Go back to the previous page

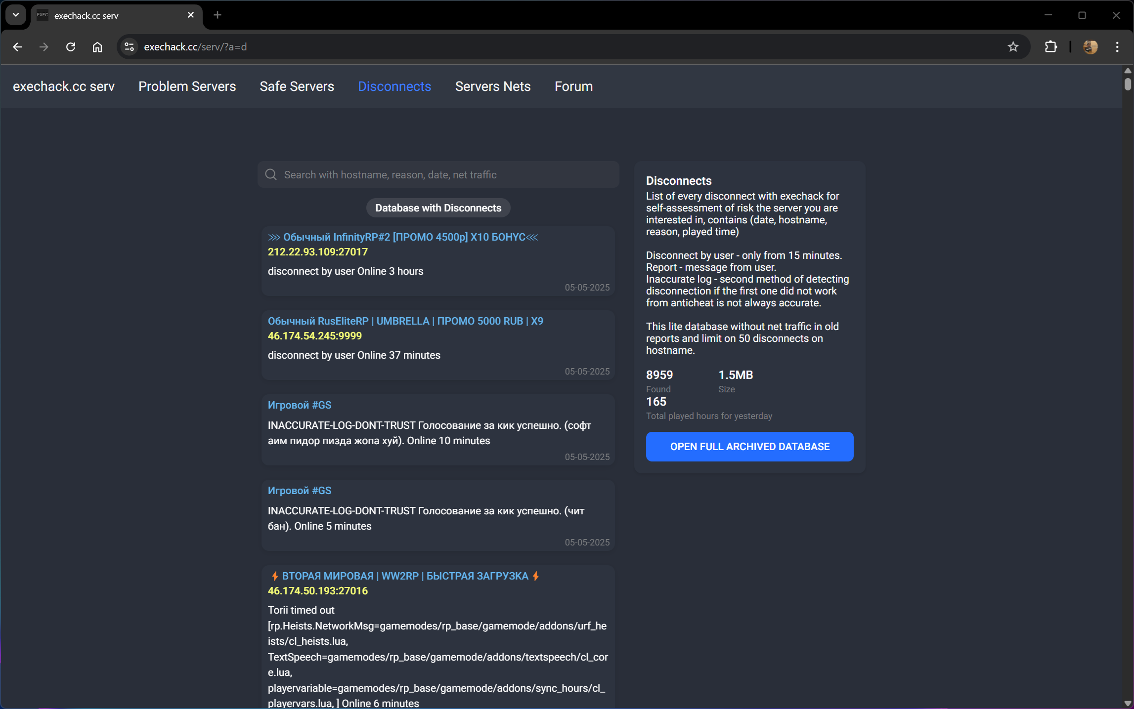(x=17, y=47)
